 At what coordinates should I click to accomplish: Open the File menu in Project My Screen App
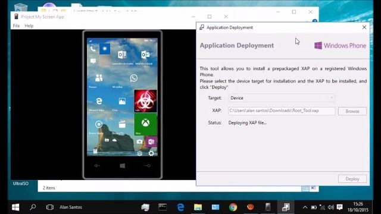(x=16, y=26)
